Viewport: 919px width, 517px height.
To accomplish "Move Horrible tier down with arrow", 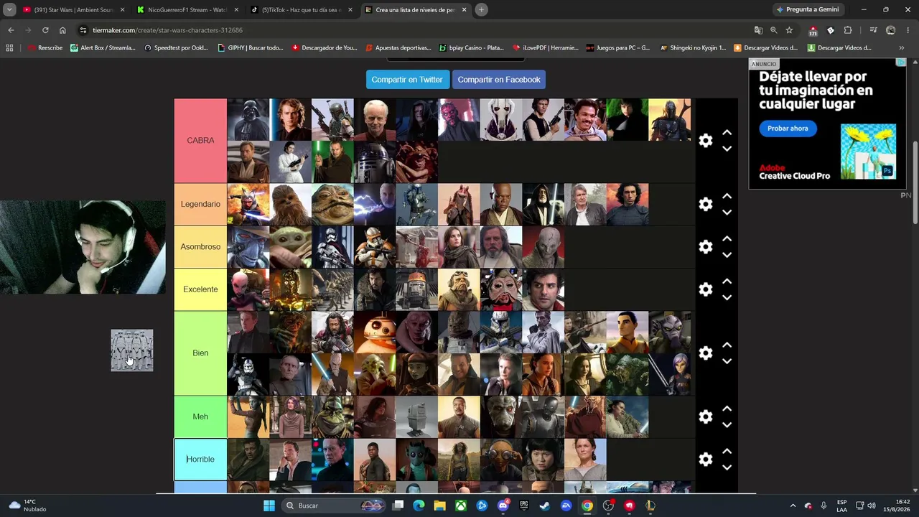I will tap(727, 467).
